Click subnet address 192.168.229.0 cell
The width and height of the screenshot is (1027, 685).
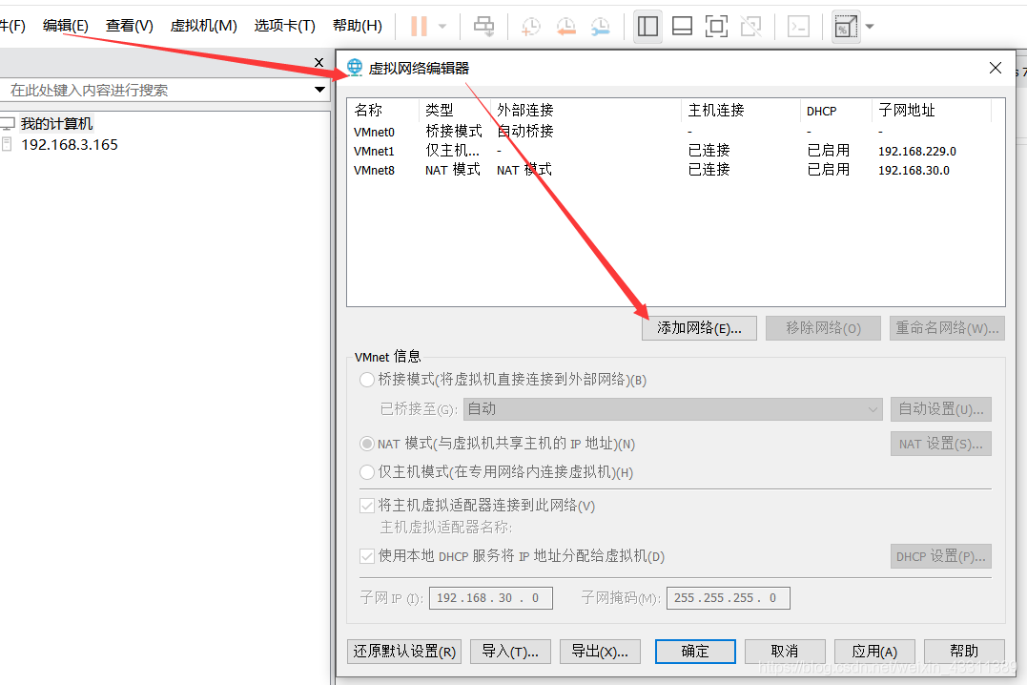[x=917, y=152]
